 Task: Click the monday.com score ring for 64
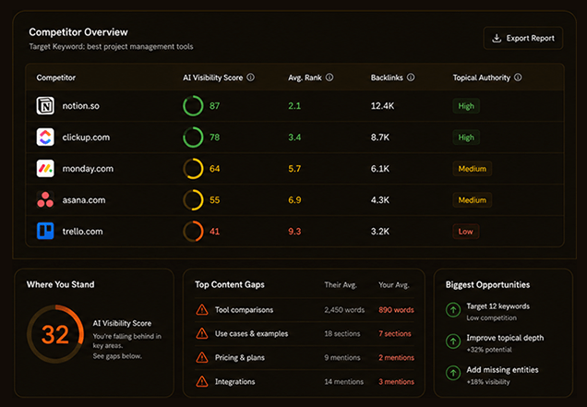tap(193, 169)
